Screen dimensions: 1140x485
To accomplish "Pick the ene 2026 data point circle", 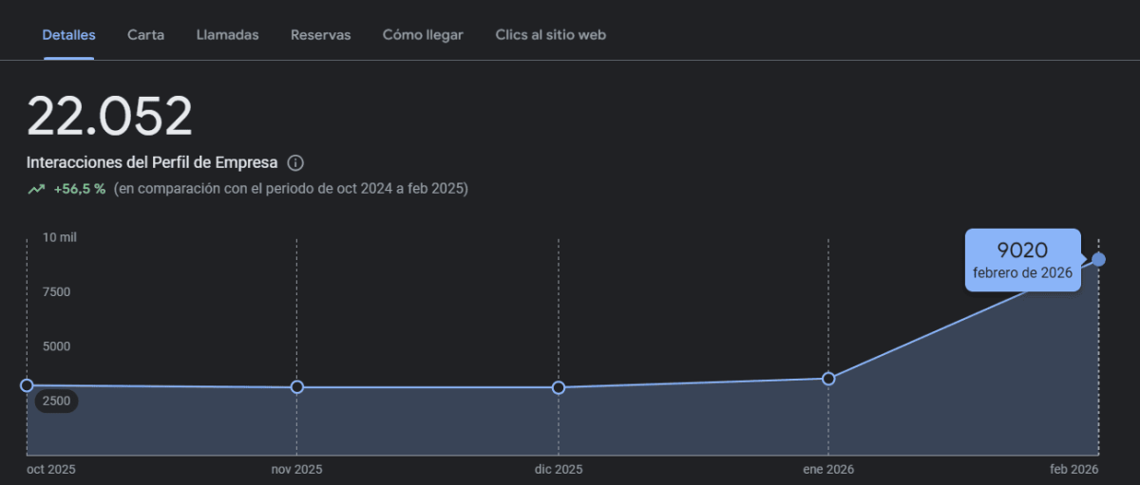I will pyautogui.click(x=828, y=379).
